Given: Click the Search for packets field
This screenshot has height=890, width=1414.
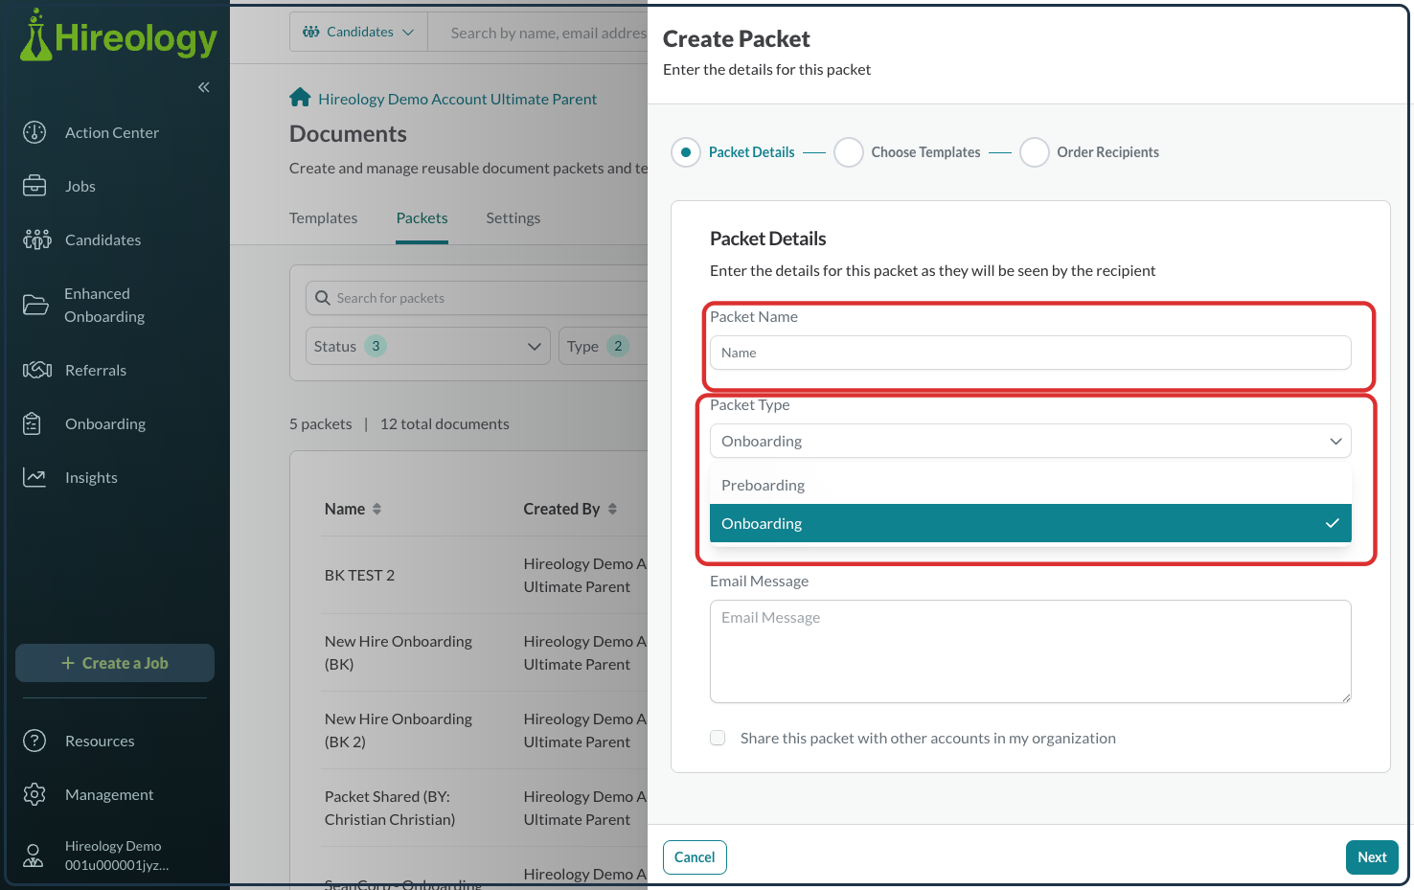Looking at the screenshot, I should [x=479, y=298].
